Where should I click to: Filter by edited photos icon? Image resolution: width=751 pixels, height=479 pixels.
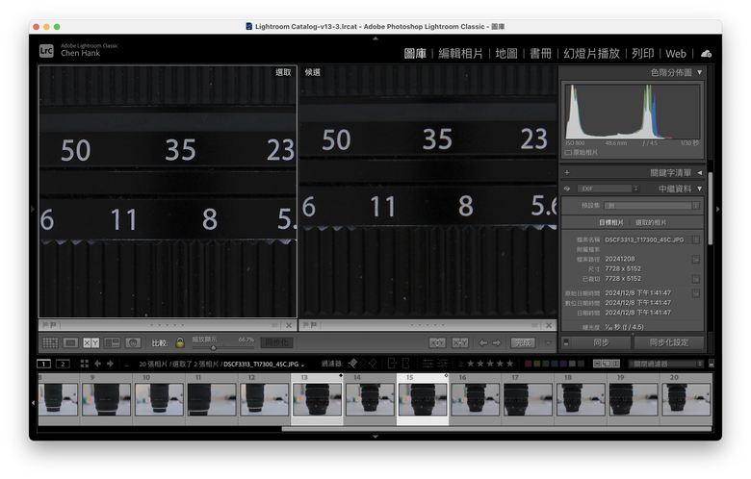click(x=427, y=364)
